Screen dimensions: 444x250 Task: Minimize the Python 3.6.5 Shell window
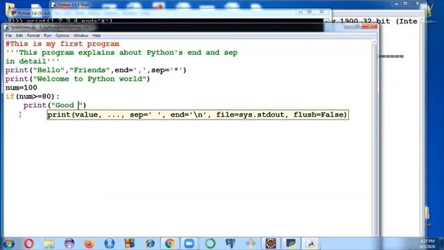click(x=396, y=3)
